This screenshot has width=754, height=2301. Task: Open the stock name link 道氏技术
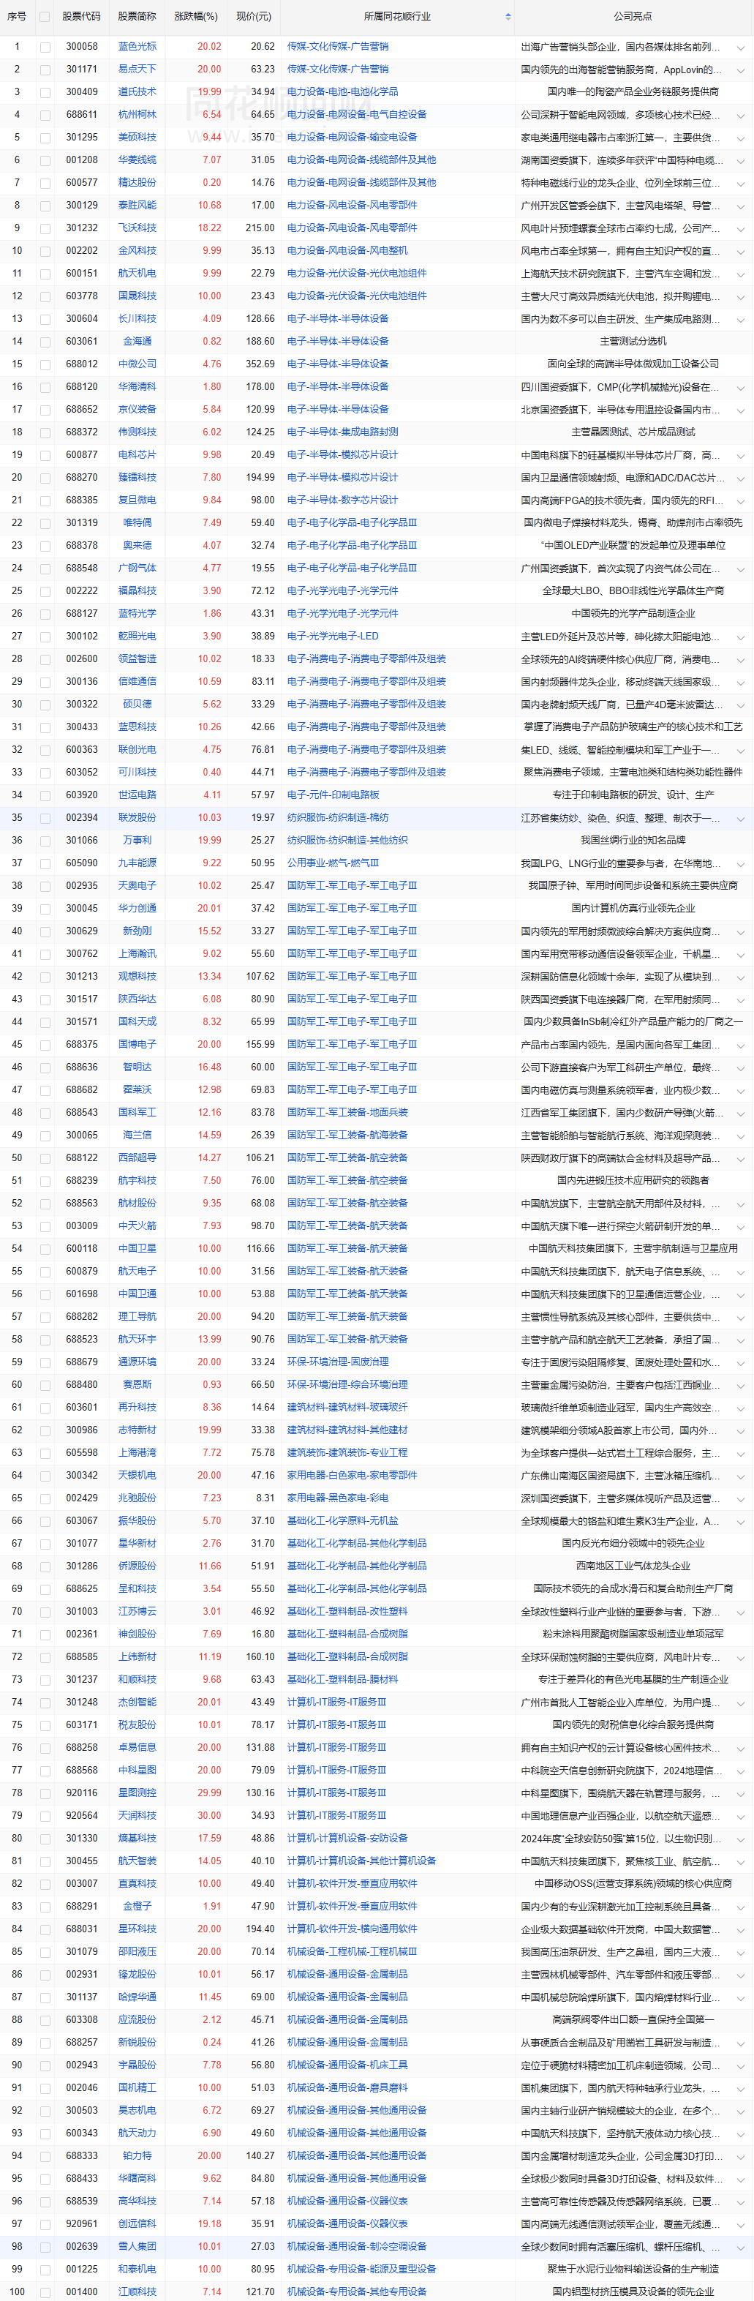pyautogui.click(x=137, y=92)
